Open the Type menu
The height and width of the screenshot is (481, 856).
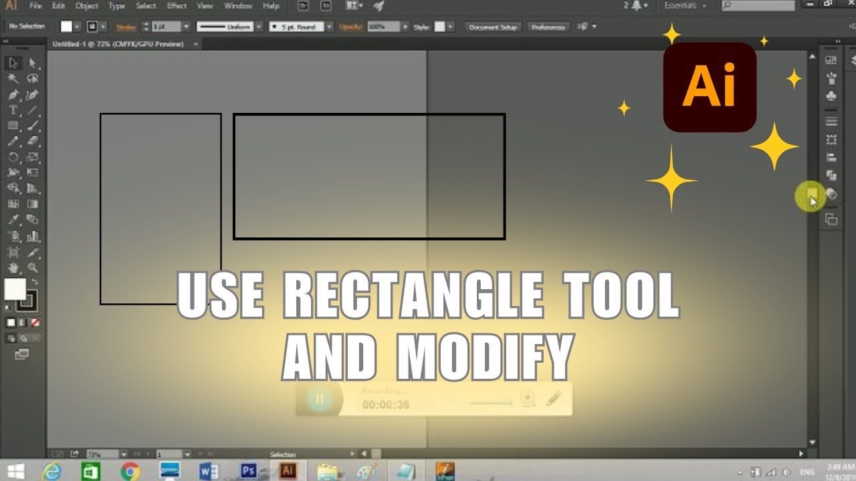tap(117, 6)
